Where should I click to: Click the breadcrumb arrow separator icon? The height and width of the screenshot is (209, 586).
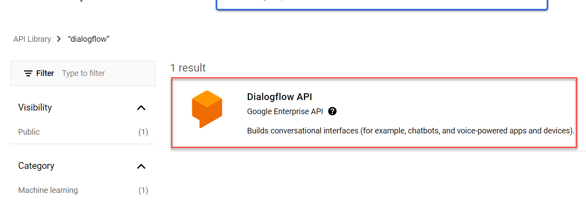click(x=59, y=39)
